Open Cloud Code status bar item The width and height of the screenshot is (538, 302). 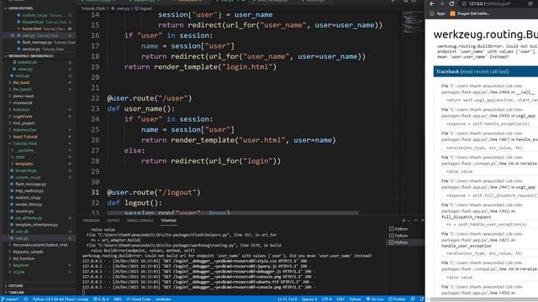(139, 299)
